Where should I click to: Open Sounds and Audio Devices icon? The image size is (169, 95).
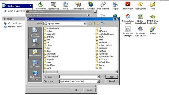click(140, 32)
